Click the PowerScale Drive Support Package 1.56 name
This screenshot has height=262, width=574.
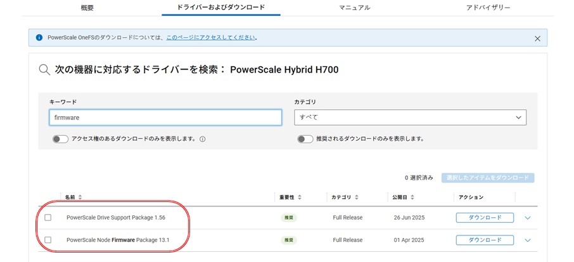click(x=116, y=217)
